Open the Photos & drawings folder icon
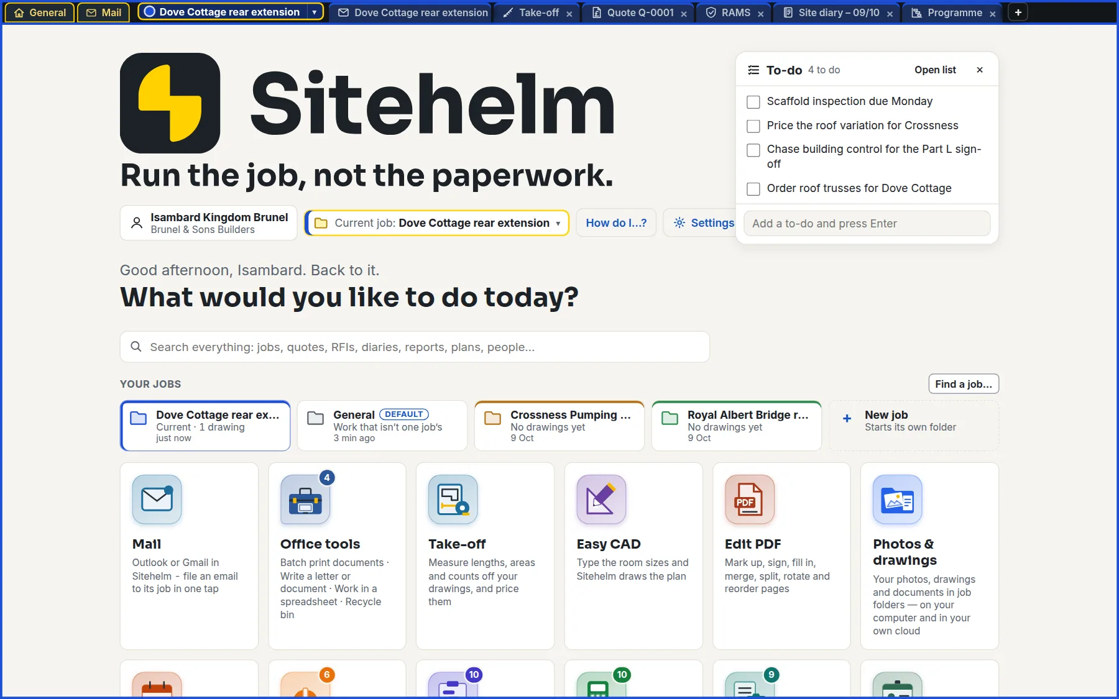This screenshot has width=1119, height=699. pos(898,499)
